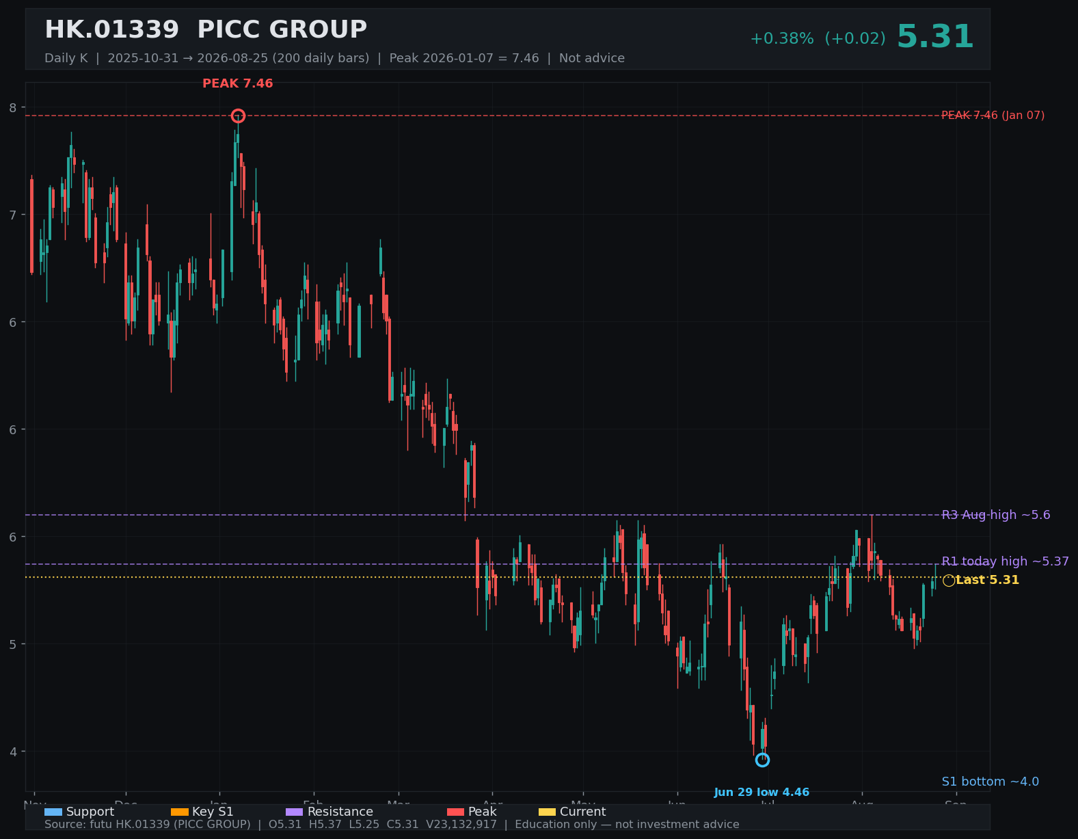This screenshot has width=1078, height=839.
Task: Click the y-axis tick label 7
Action: [13, 215]
